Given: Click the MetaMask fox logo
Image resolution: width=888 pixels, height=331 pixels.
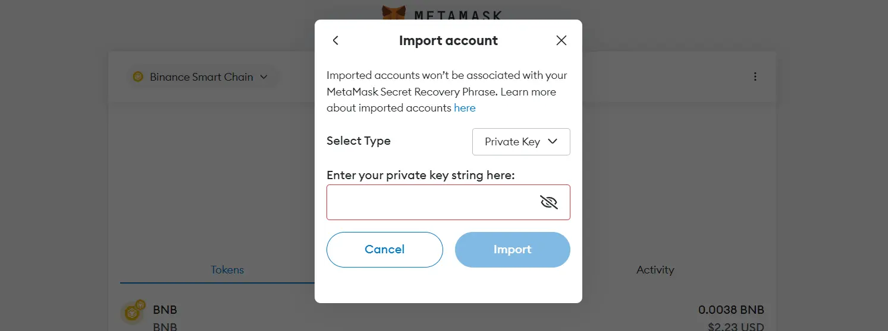Looking at the screenshot, I should click(393, 12).
